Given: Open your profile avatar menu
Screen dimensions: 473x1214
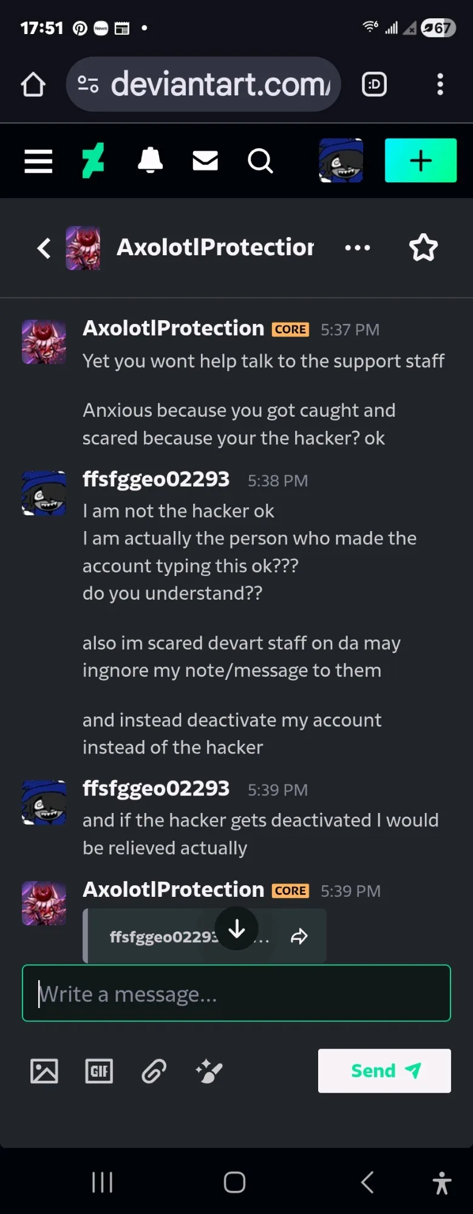Looking at the screenshot, I should pyautogui.click(x=341, y=161).
